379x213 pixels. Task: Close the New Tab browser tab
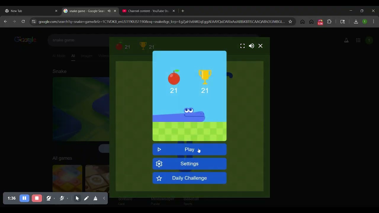click(56, 11)
